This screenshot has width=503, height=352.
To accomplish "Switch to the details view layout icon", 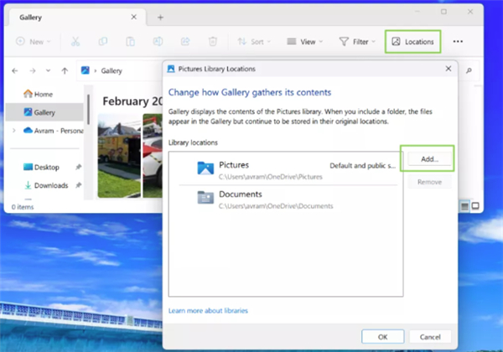I will (464, 206).
